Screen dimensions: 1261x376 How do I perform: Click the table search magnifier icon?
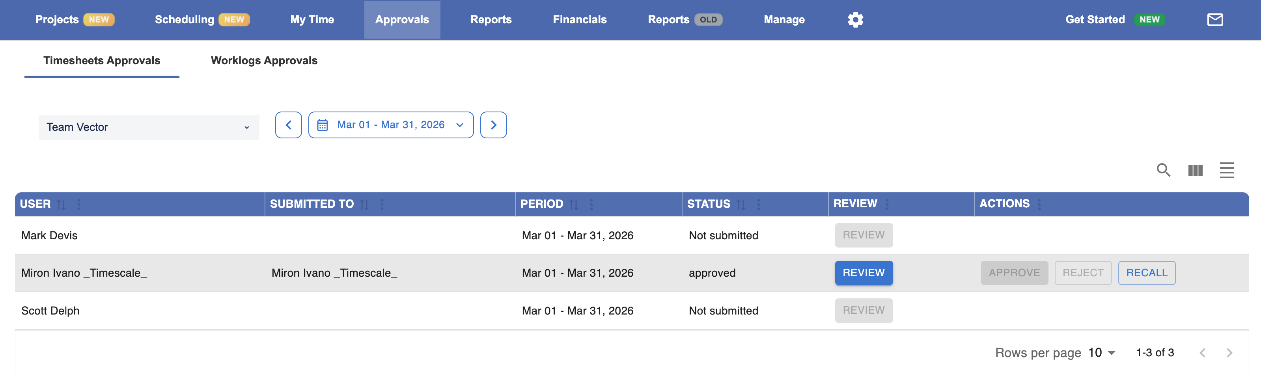tap(1163, 170)
